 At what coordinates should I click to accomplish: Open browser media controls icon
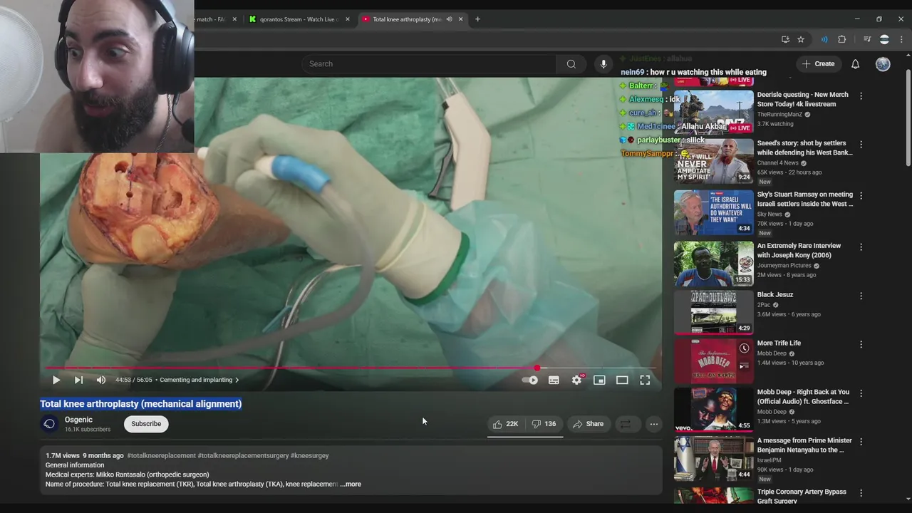(x=867, y=39)
